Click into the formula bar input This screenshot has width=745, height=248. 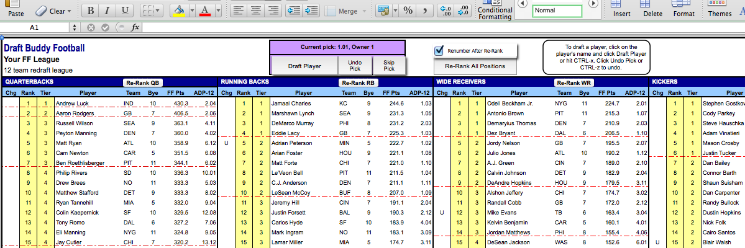[442, 27]
